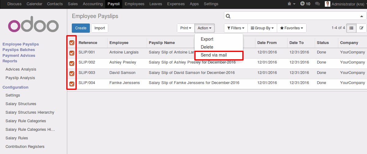
Task: Open the Print dropdown
Action: click(x=186, y=28)
